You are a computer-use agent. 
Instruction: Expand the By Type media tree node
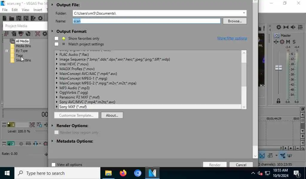pos(7,51)
